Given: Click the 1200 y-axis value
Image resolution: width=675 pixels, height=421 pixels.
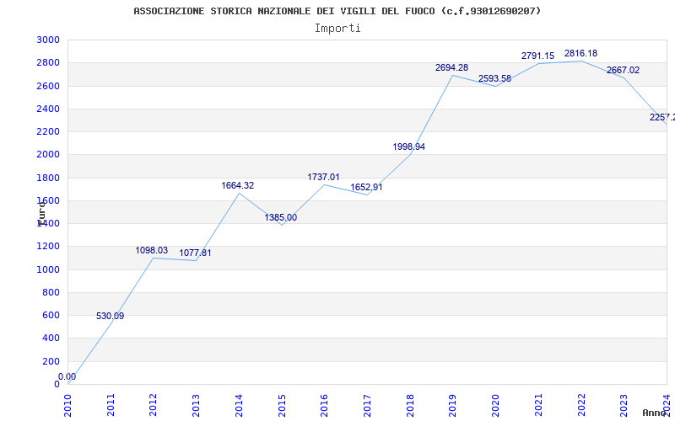Looking at the screenshot, I should (48, 246).
